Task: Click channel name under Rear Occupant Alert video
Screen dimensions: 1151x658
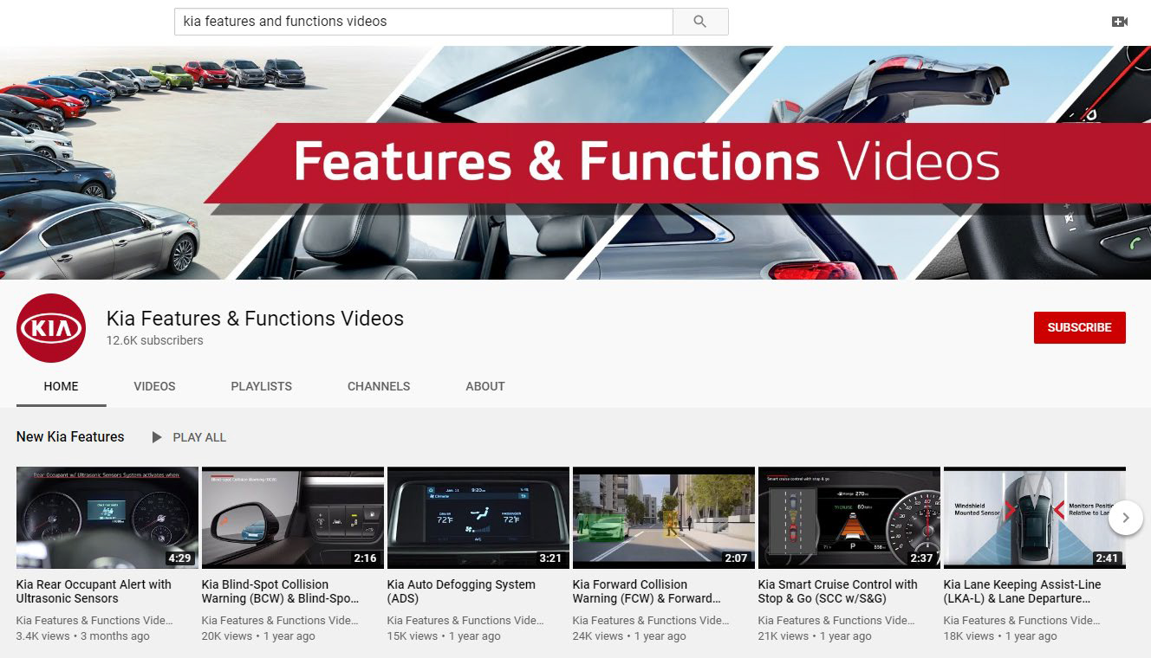Action: point(94,620)
